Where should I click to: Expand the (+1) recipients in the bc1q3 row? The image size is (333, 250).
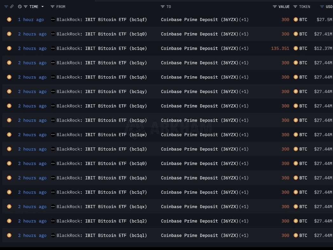244,149
